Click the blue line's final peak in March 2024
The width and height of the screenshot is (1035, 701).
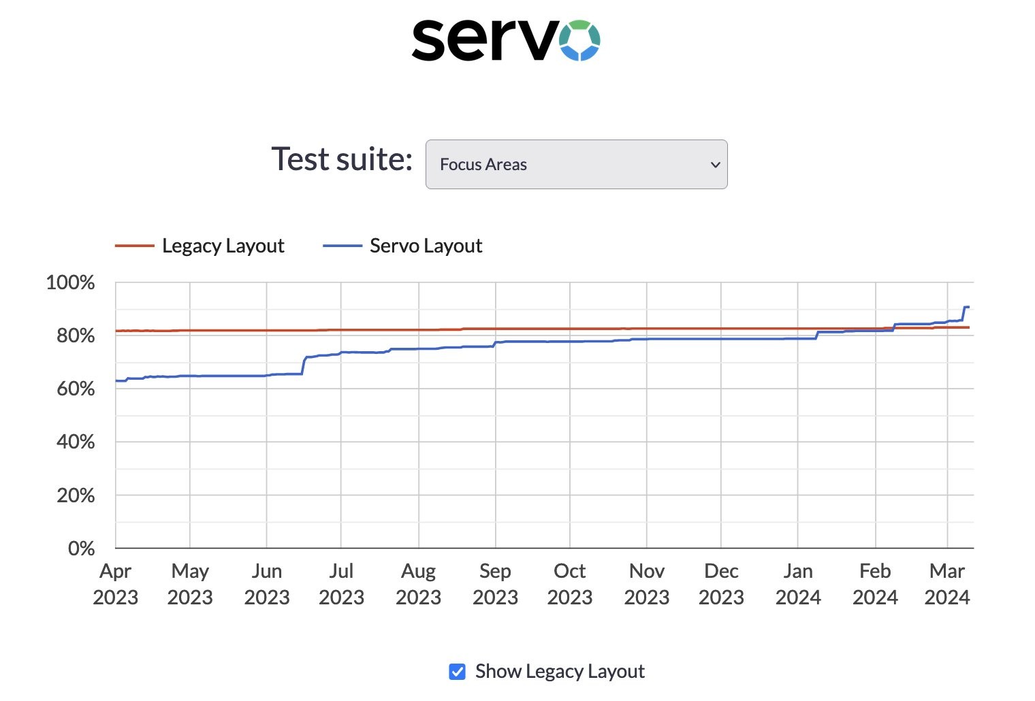(966, 307)
